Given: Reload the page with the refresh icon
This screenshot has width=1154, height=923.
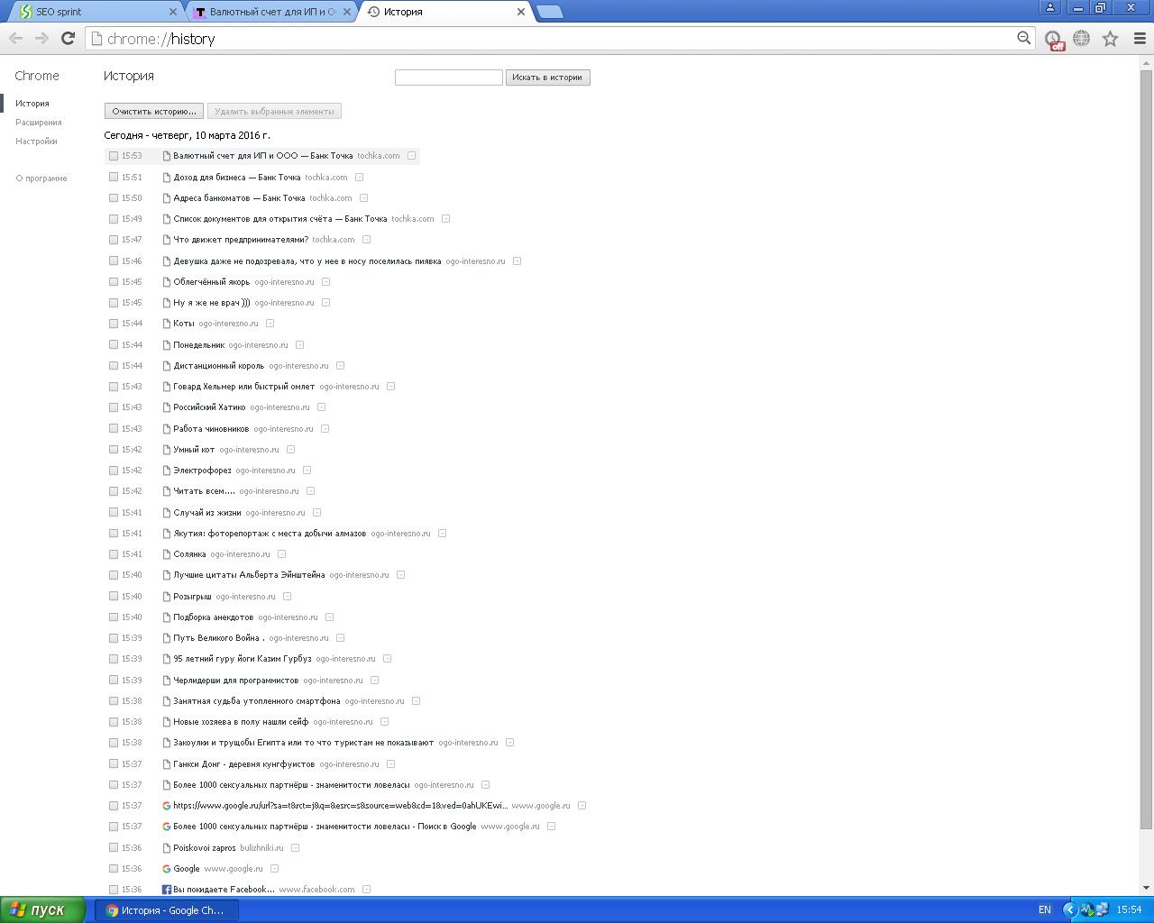Looking at the screenshot, I should [68, 38].
